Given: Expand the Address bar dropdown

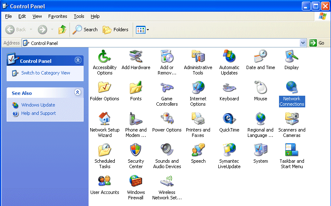Looking at the screenshot, I should 303,43.
